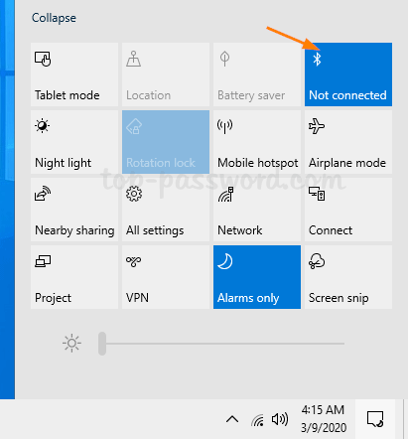Click the taskbar network icon
The image size is (408, 439).
[258, 420]
